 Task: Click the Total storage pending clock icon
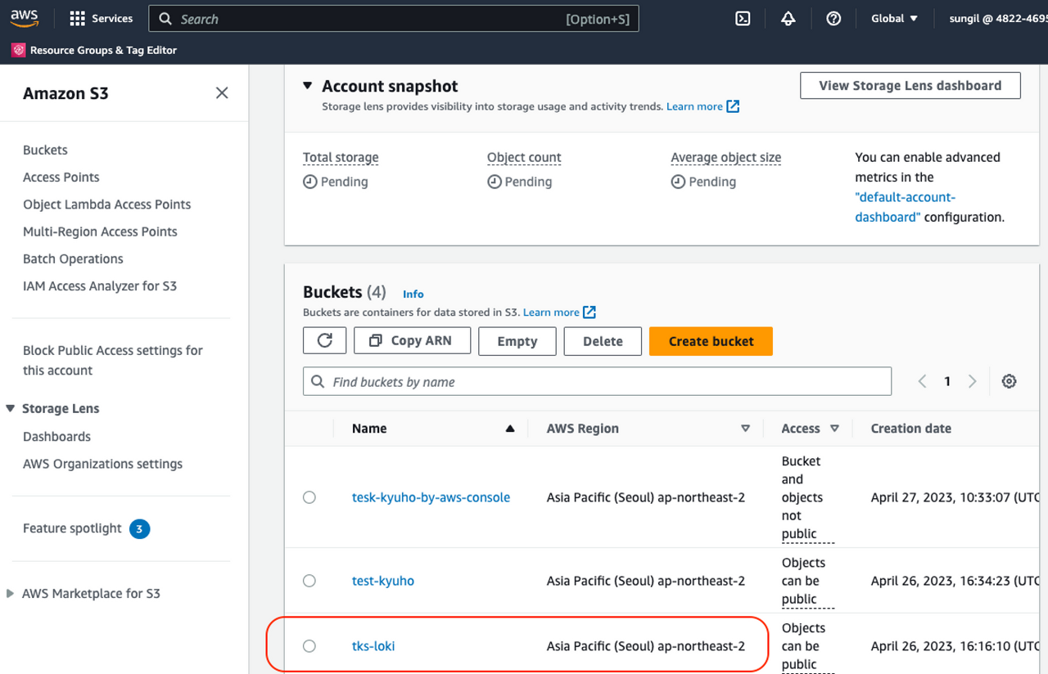[x=309, y=182]
